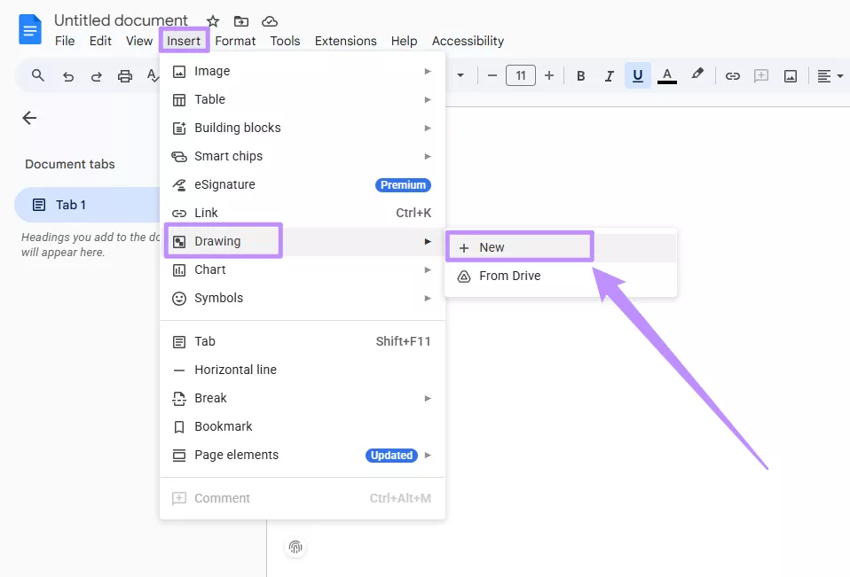850x577 pixels.
Task: Add a comment with the comment icon
Action: point(761,75)
